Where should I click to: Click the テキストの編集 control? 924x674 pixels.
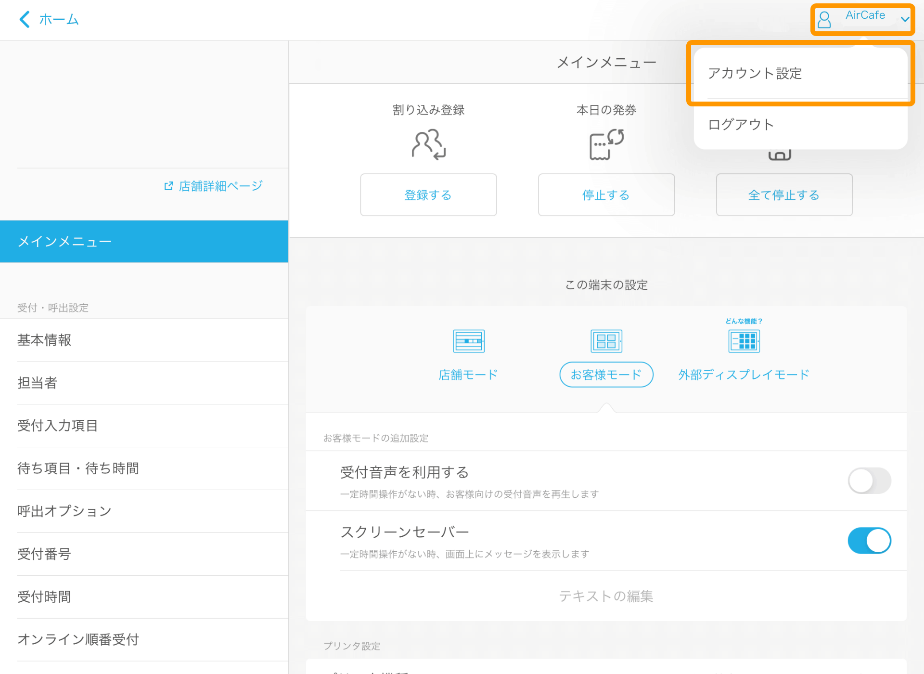point(606,596)
